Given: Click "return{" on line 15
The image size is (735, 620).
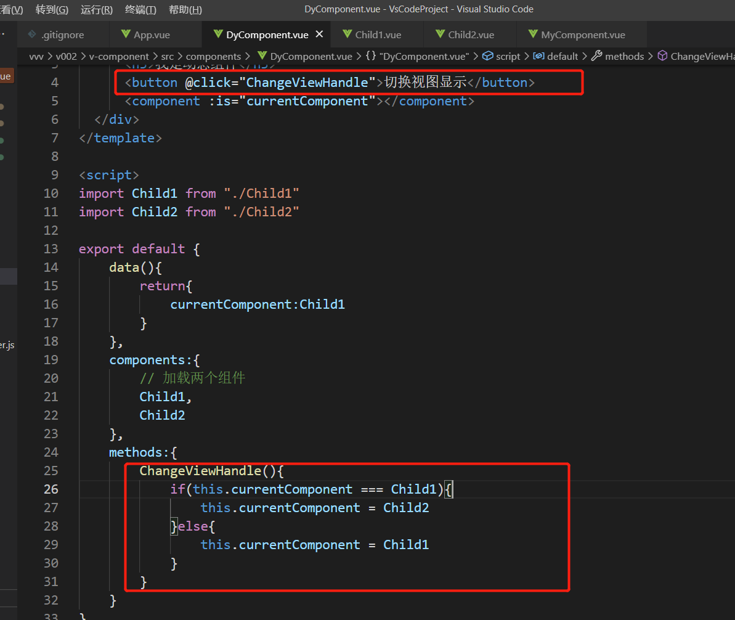Looking at the screenshot, I should 166,286.
